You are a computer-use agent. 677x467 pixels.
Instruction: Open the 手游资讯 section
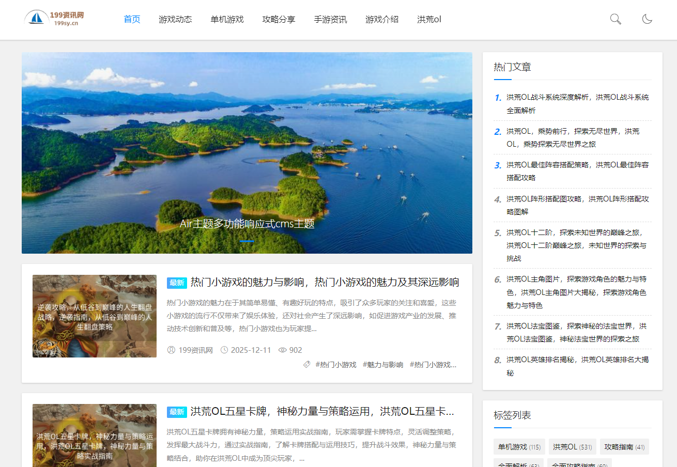point(330,19)
